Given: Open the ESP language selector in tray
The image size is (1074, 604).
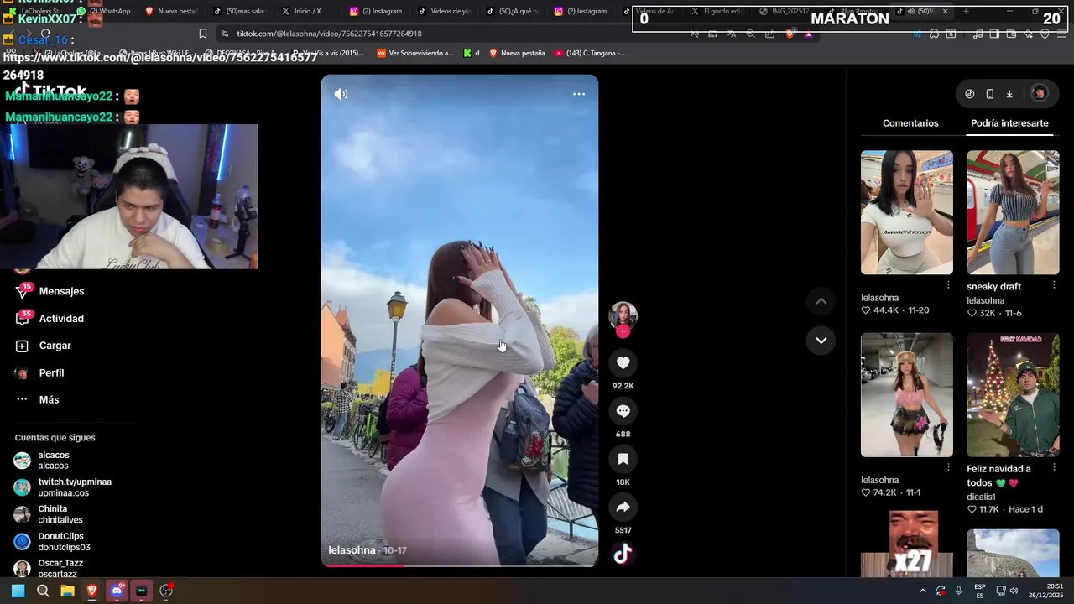Looking at the screenshot, I should click(x=980, y=591).
